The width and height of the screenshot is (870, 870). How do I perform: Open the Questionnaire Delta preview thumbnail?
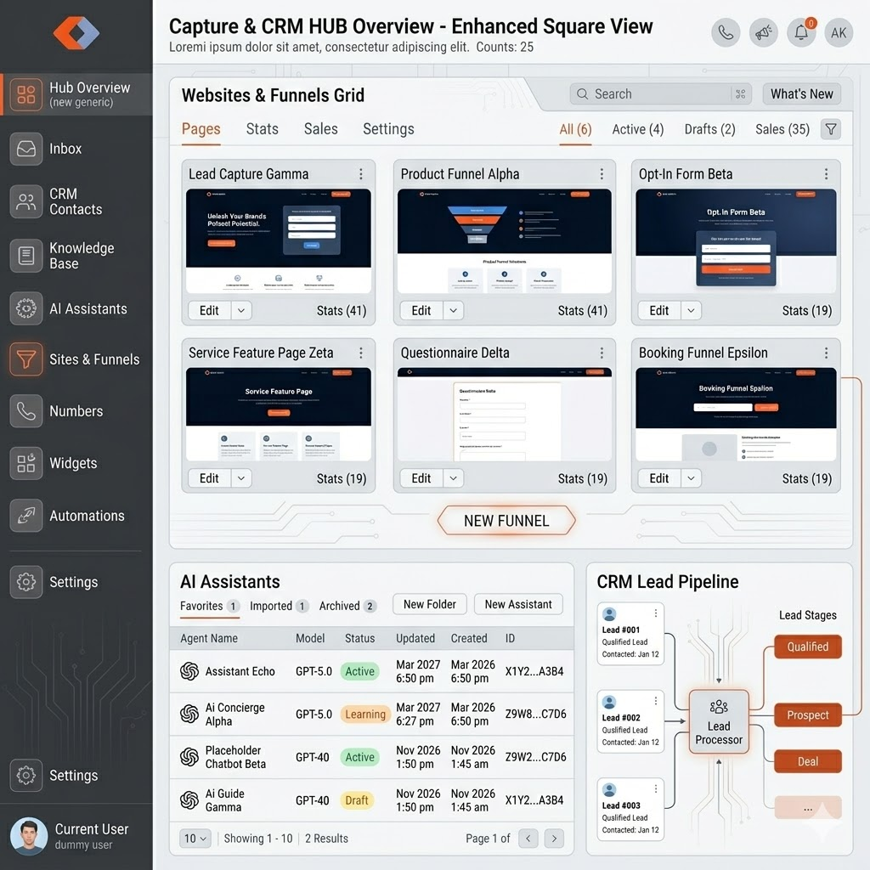click(x=505, y=415)
